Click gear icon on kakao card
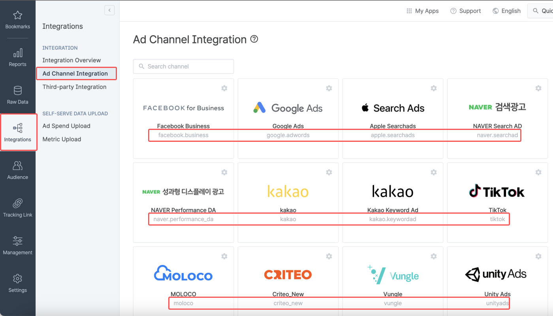553x316 pixels. tap(329, 172)
